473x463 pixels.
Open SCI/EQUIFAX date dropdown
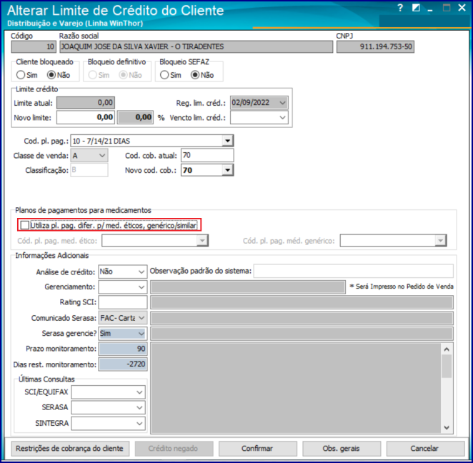tap(139, 392)
